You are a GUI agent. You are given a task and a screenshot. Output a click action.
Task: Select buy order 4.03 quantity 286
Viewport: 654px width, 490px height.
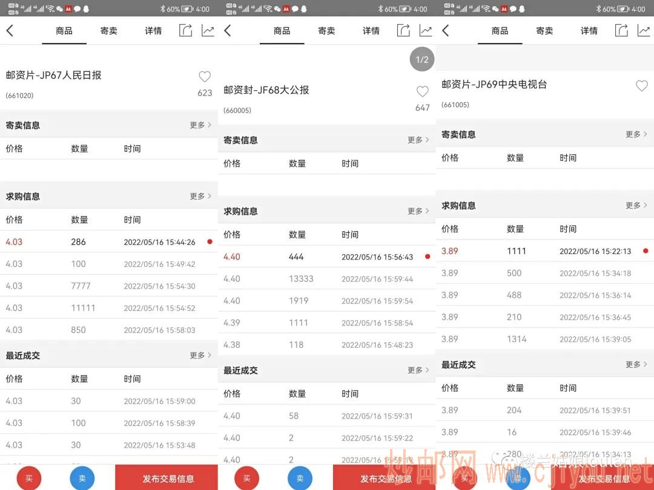(109, 241)
